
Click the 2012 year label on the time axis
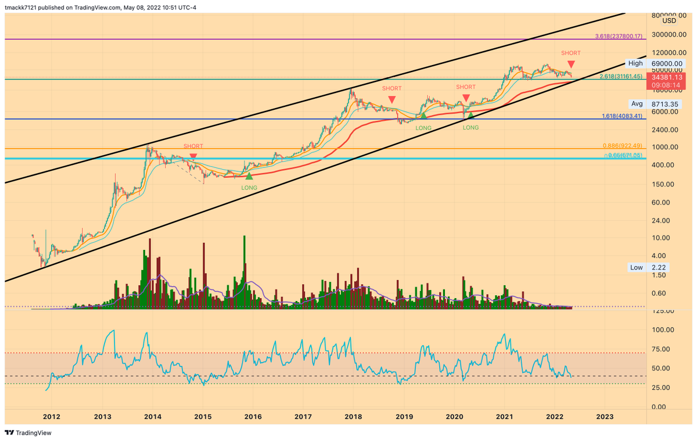coord(52,416)
